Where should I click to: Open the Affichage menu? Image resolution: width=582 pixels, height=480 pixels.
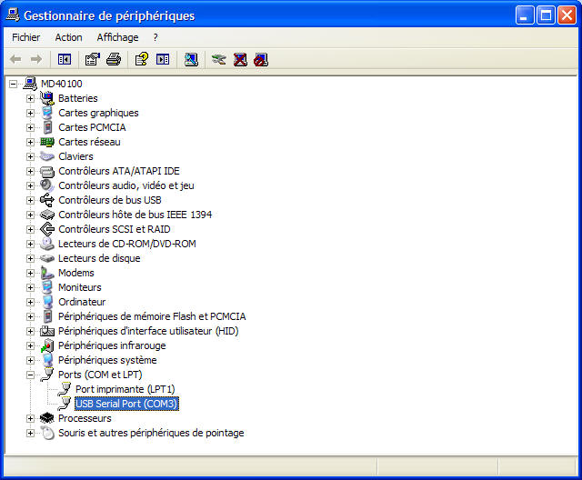(117, 37)
